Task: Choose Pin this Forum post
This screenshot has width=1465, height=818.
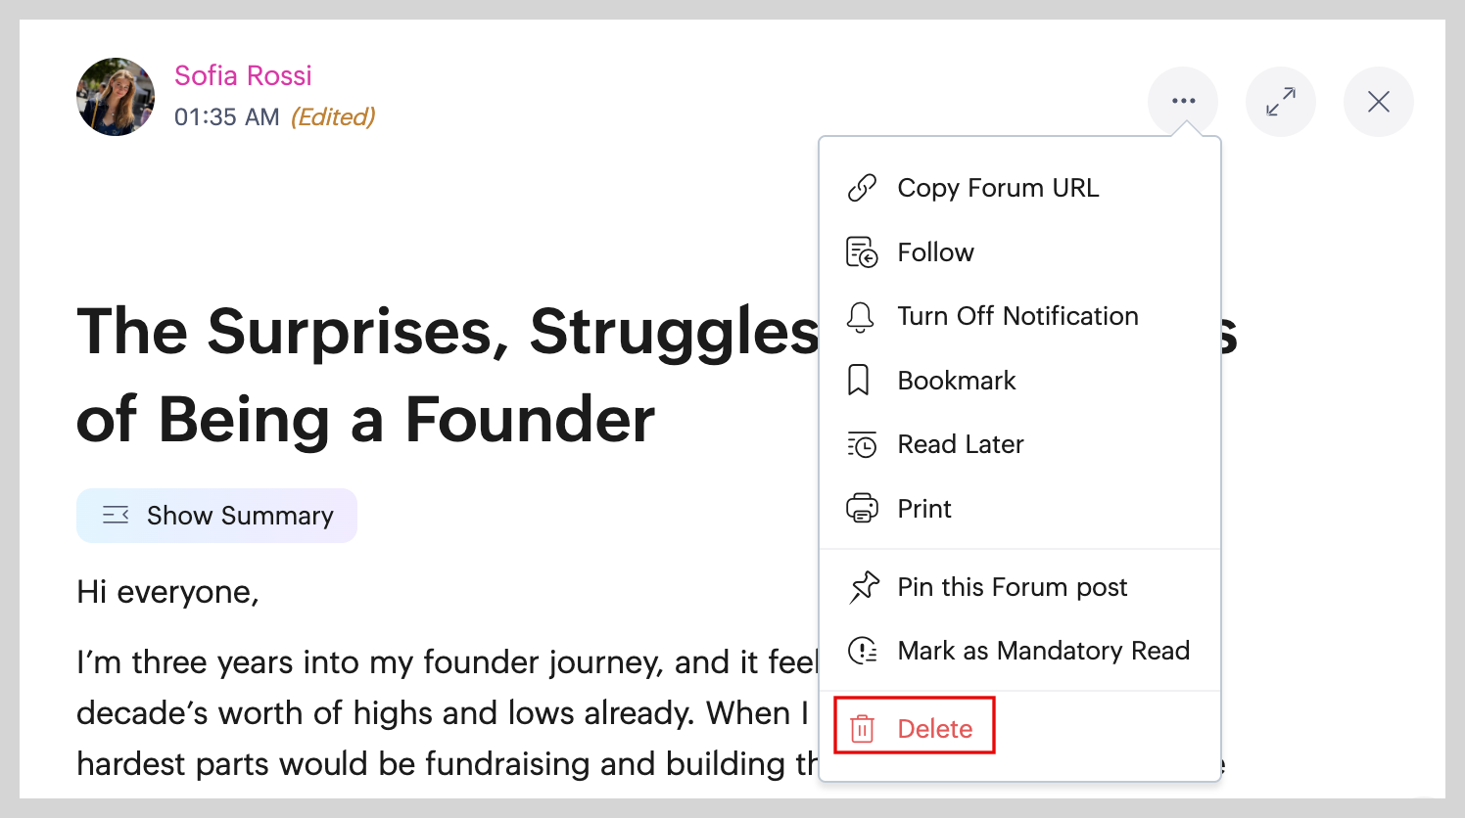Action: [1012, 587]
